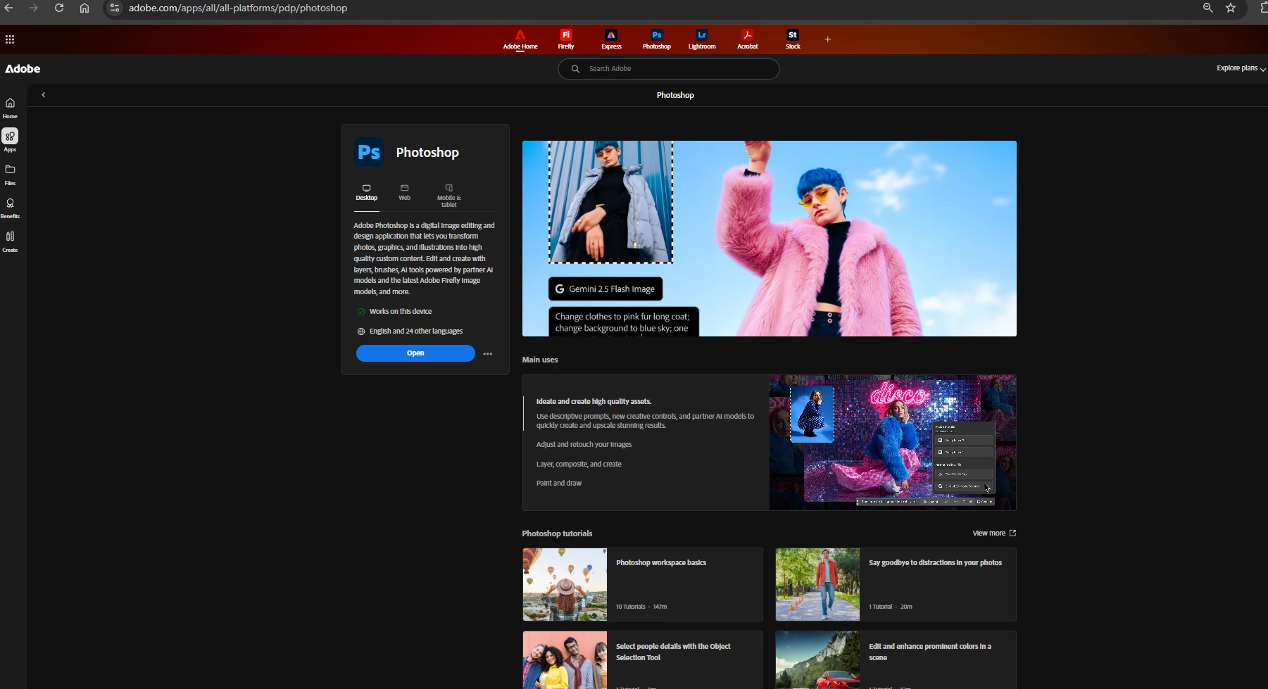Open Say goodbye to distractions tutorial
This screenshot has height=689, width=1268.
click(x=896, y=585)
